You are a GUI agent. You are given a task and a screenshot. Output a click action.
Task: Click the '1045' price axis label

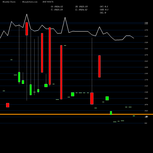(x=146, y=111)
